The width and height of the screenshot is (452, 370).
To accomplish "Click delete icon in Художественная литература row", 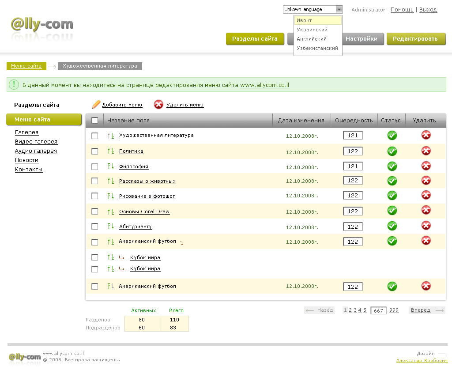I will tap(426, 135).
